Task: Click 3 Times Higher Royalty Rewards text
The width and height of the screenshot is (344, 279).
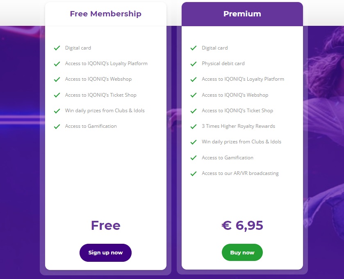Action: tap(238, 126)
